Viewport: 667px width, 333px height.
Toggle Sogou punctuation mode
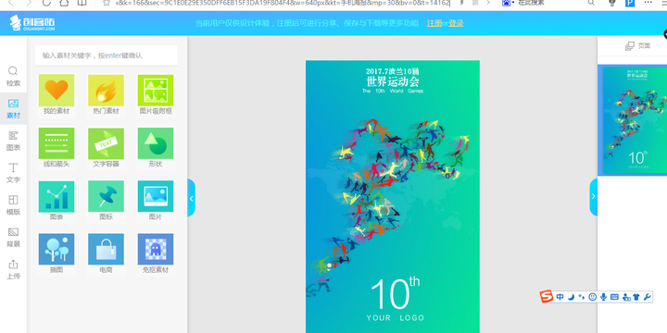pyautogui.click(x=582, y=297)
